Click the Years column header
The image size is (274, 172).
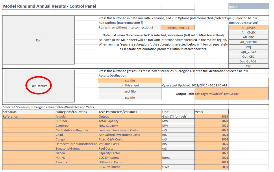212,112
